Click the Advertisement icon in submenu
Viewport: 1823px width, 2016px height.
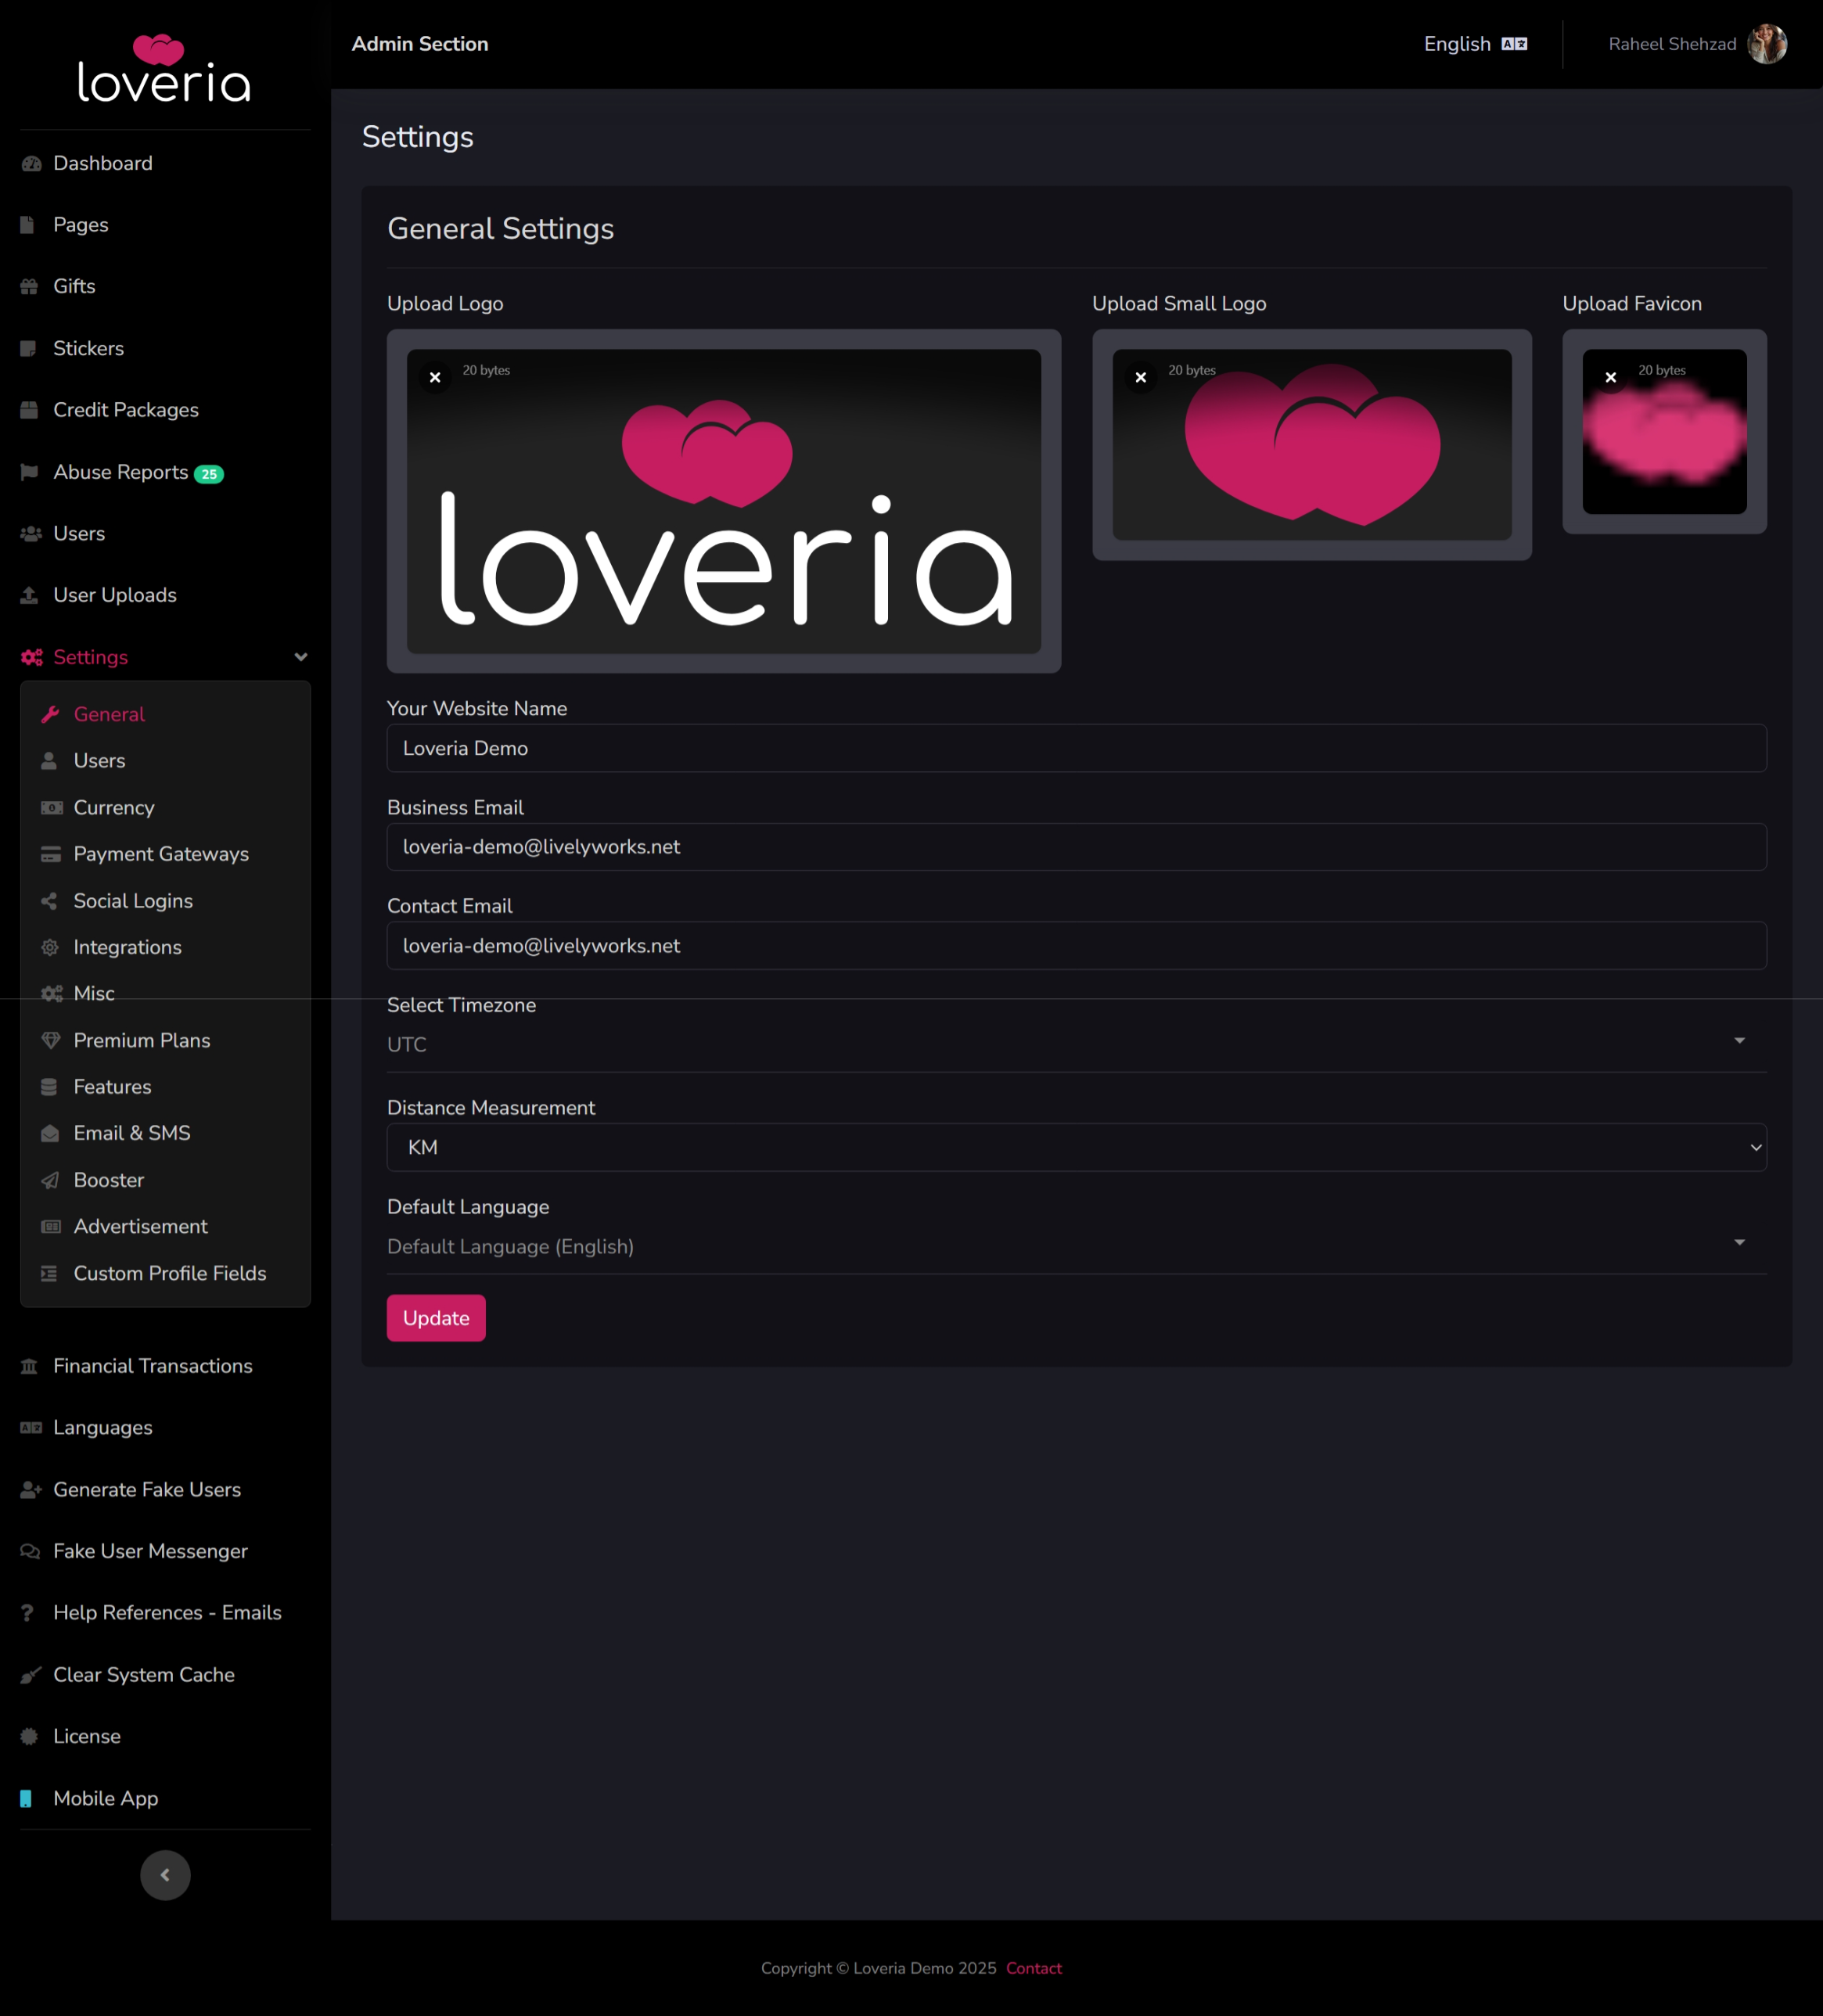[51, 1227]
